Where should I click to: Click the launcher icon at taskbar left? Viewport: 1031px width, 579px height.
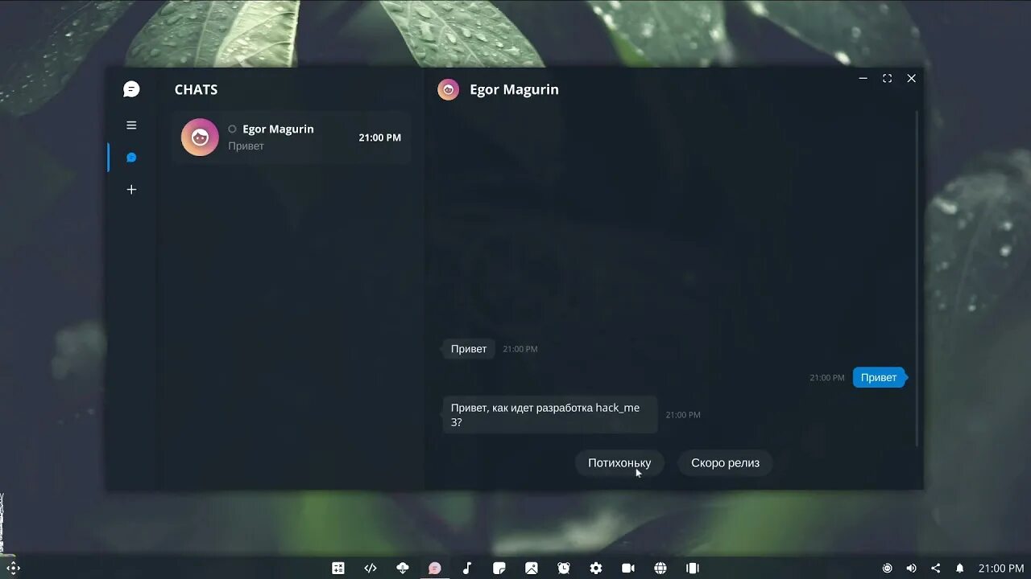[13, 568]
